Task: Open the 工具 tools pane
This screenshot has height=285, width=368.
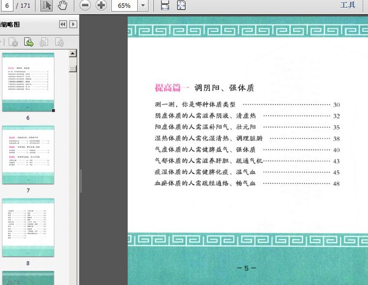Action: click(348, 5)
